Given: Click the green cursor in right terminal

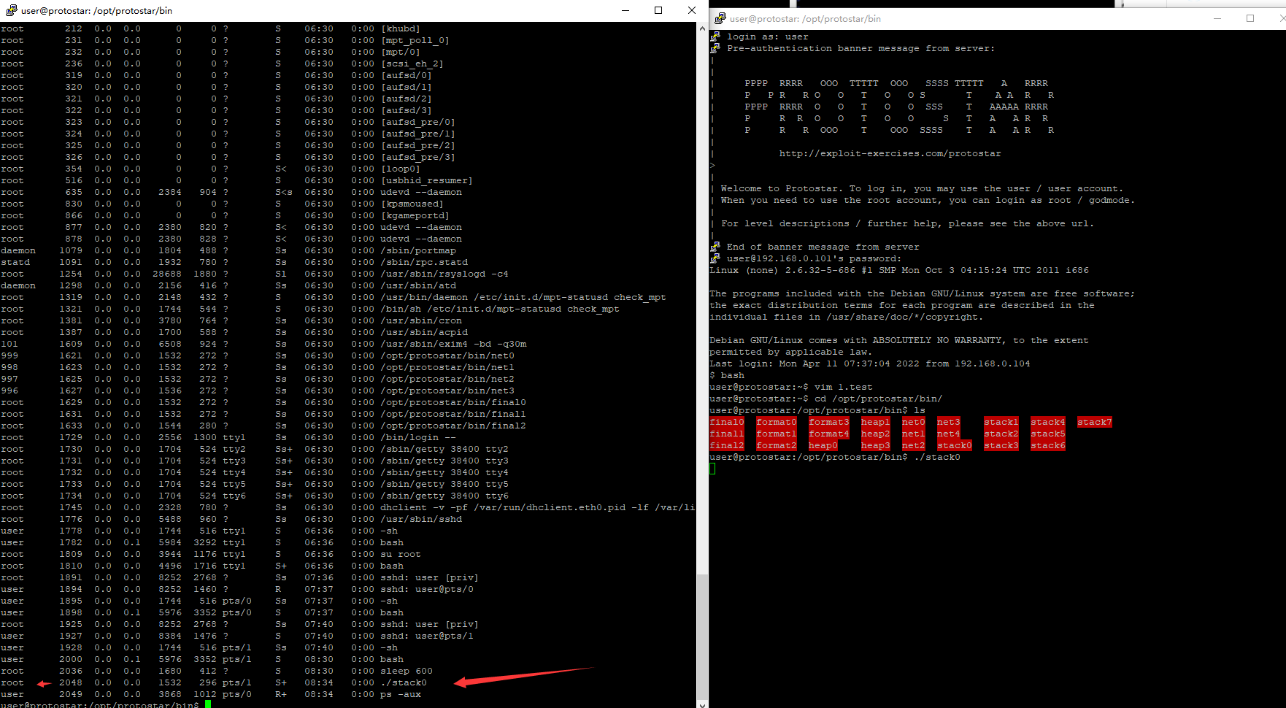Looking at the screenshot, I should (x=712, y=469).
